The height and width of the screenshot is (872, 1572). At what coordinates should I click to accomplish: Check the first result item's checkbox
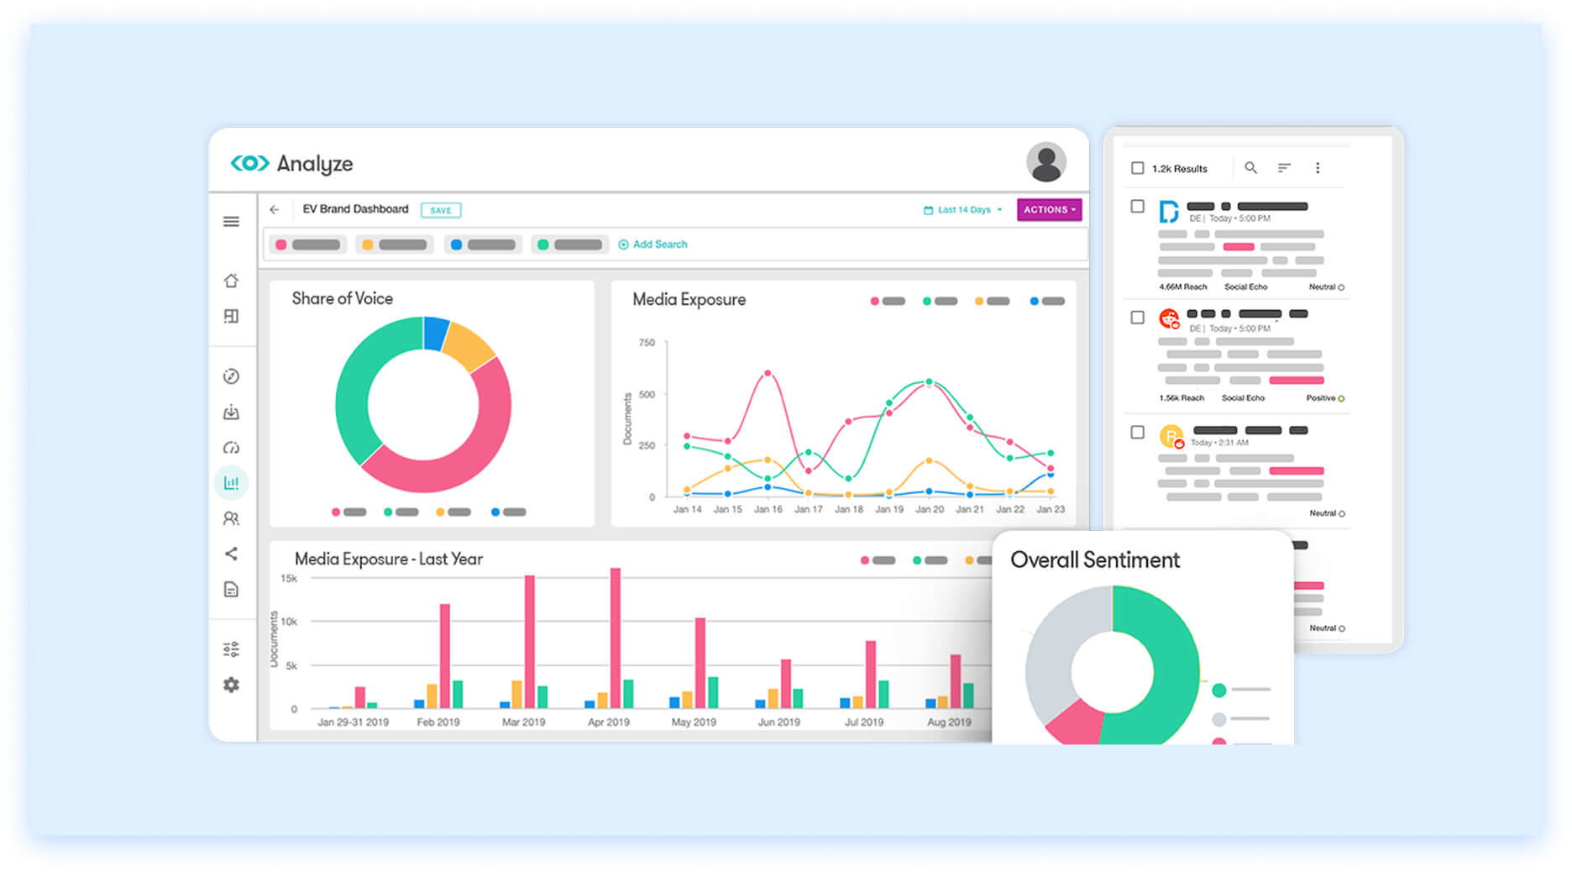(x=1138, y=206)
